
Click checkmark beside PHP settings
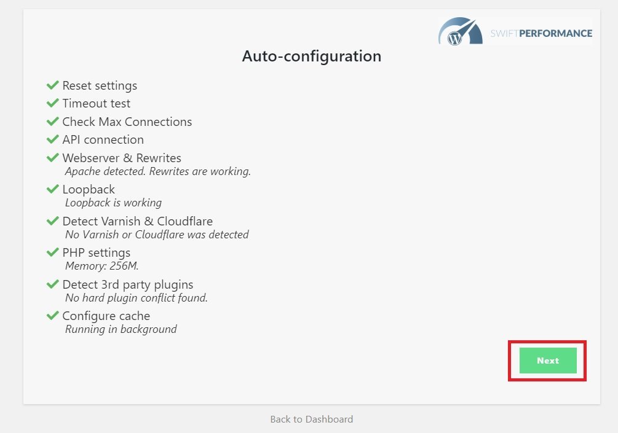(52, 252)
